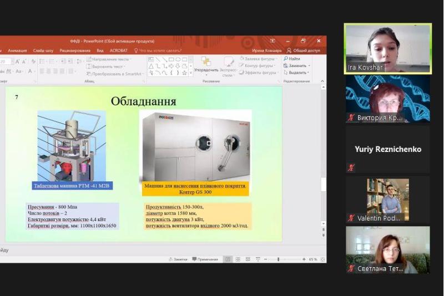Click the Share (Общий доступ) button

[x=303, y=50]
